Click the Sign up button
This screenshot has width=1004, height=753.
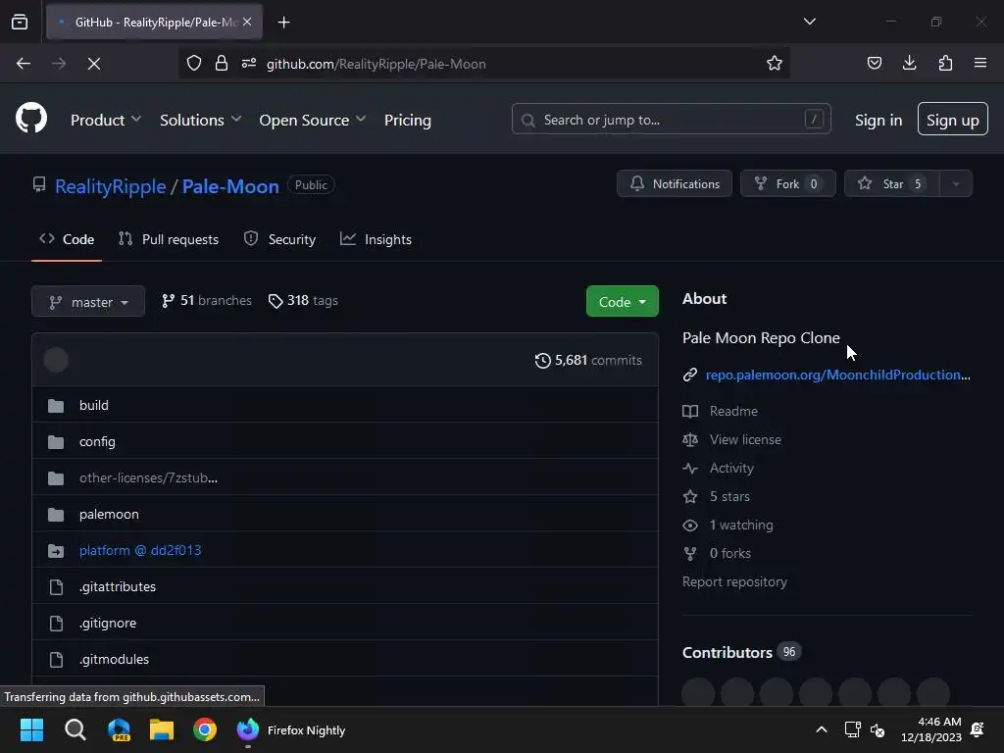[x=952, y=119]
